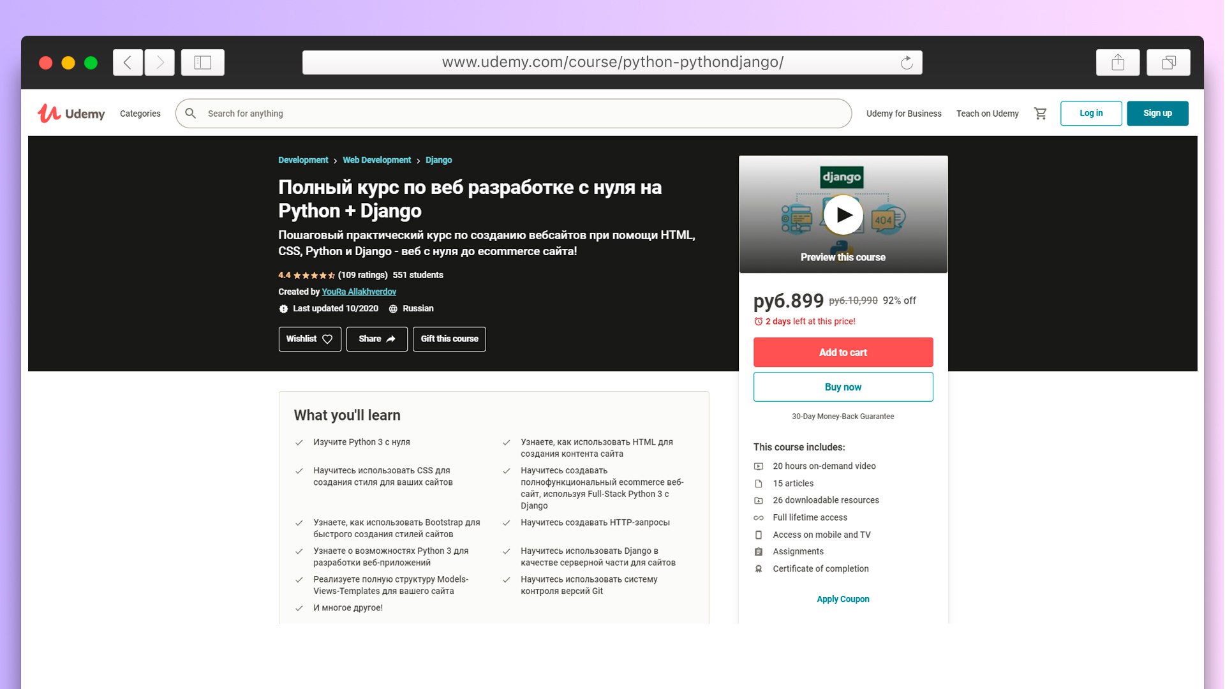This screenshot has height=689, width=1225.
Task: Click the download icon beside downloadable resources
Action: tap(759, 501)
